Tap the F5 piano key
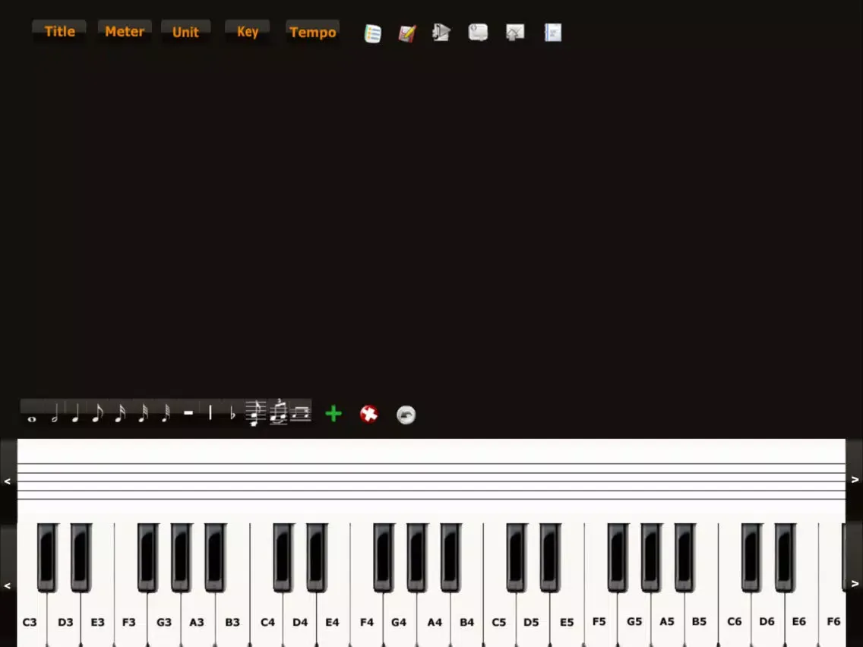 tap(599, 622)
